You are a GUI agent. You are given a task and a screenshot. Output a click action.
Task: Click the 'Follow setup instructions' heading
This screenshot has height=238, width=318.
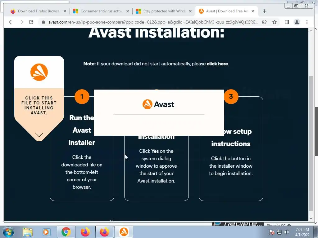[231, 138]
